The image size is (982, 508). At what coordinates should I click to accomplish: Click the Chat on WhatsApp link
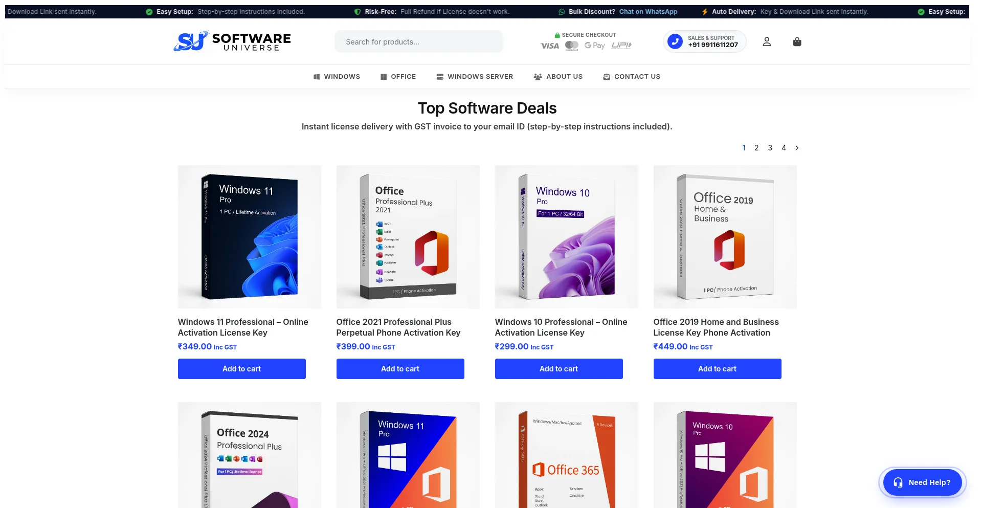click(x=648, y=12)
